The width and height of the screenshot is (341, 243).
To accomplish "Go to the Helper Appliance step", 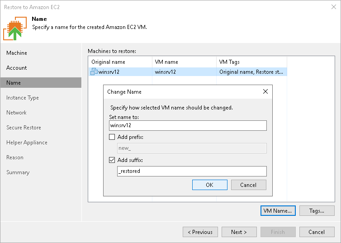I will point(27,143).
